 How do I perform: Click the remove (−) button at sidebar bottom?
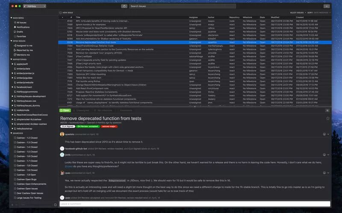16,205
